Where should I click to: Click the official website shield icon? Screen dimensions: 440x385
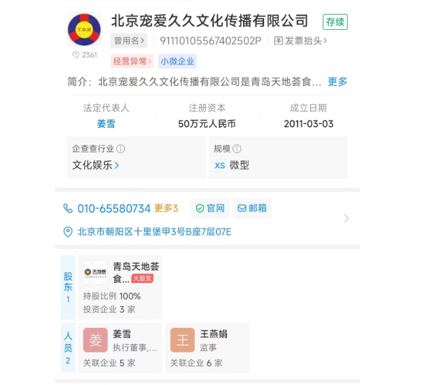(x=200, y=208)
